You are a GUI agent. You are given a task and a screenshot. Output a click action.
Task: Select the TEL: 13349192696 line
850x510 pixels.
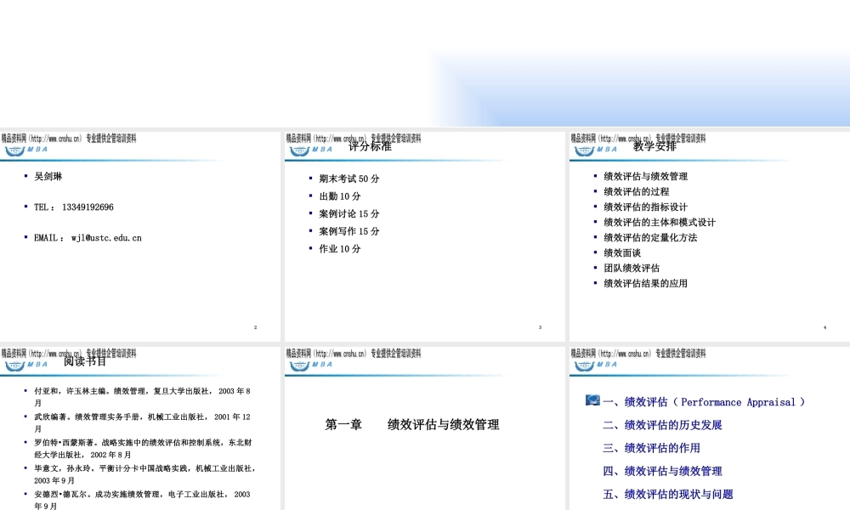click(74, 207)
